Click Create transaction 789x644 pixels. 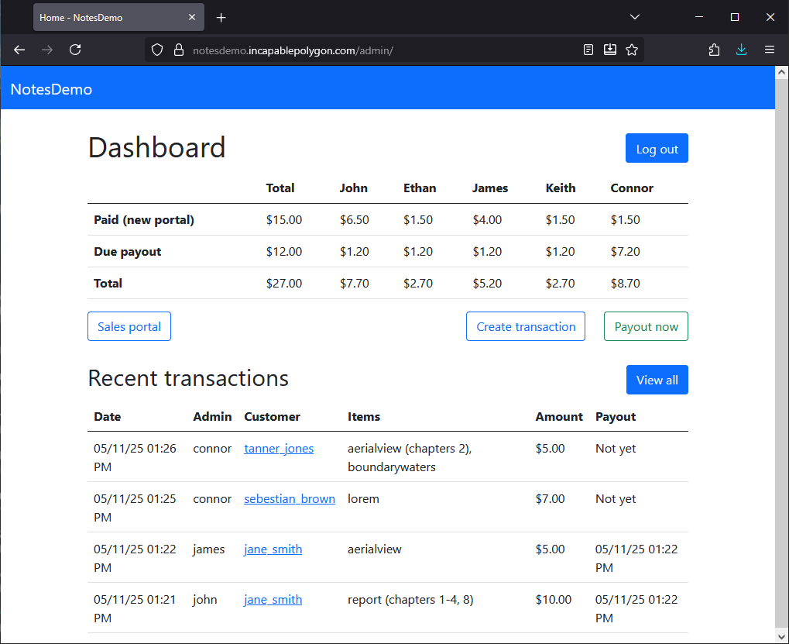(x=525, y=326)
